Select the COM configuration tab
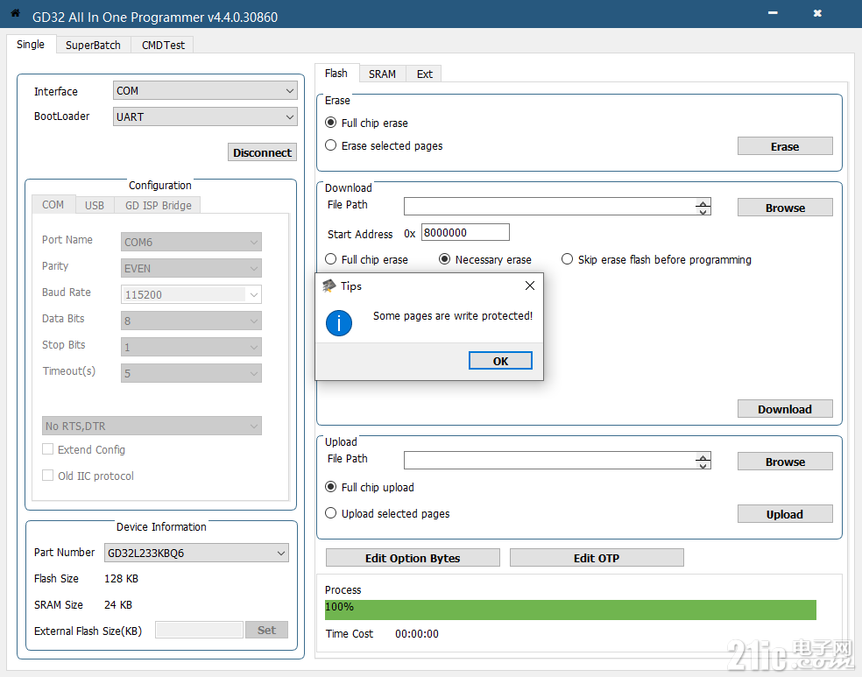 pyautogui.click(x=53, y=204)
